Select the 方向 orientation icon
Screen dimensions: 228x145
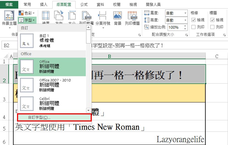coord(59,17)
